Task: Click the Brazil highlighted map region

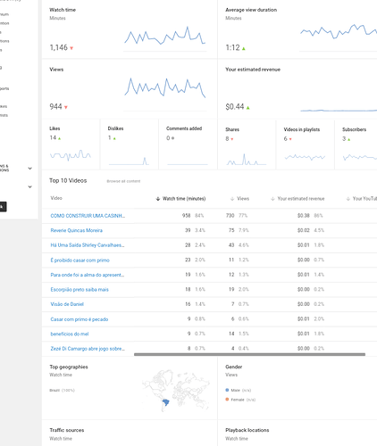Action: [x=165, y=402]
